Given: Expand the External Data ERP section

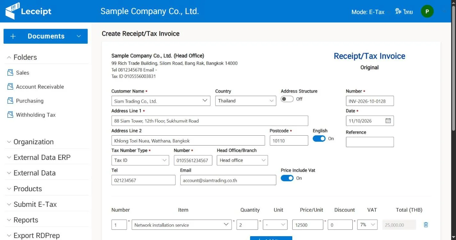Looking at the screenshot, I should (x=46, y=158).
